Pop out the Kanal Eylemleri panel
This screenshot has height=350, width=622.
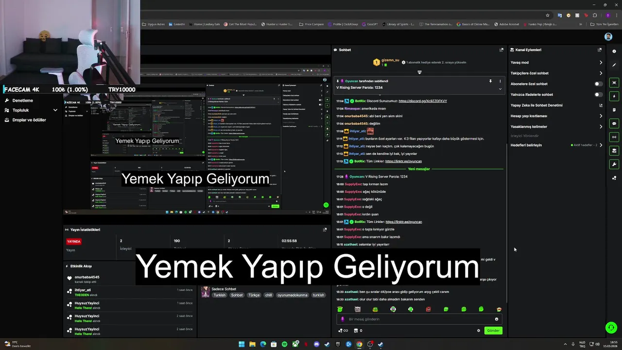pos(600,50)
